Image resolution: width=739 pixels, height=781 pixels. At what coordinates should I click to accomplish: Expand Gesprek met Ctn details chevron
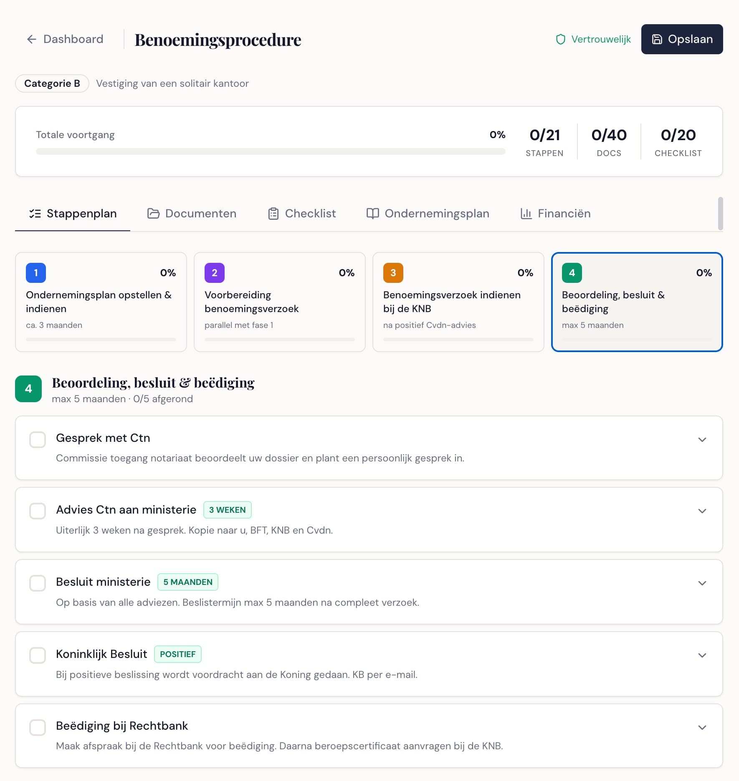click(x=702, y=440)
